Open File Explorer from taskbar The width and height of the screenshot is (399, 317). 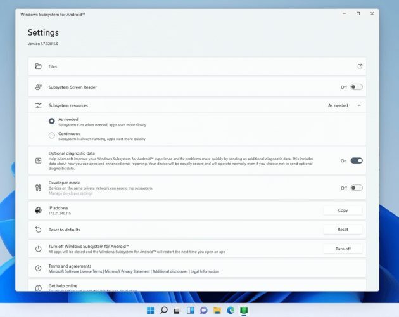(217, 311)
